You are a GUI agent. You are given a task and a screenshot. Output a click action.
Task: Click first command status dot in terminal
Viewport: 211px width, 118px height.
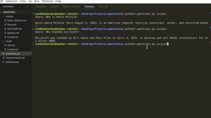(x=34, y=14)
